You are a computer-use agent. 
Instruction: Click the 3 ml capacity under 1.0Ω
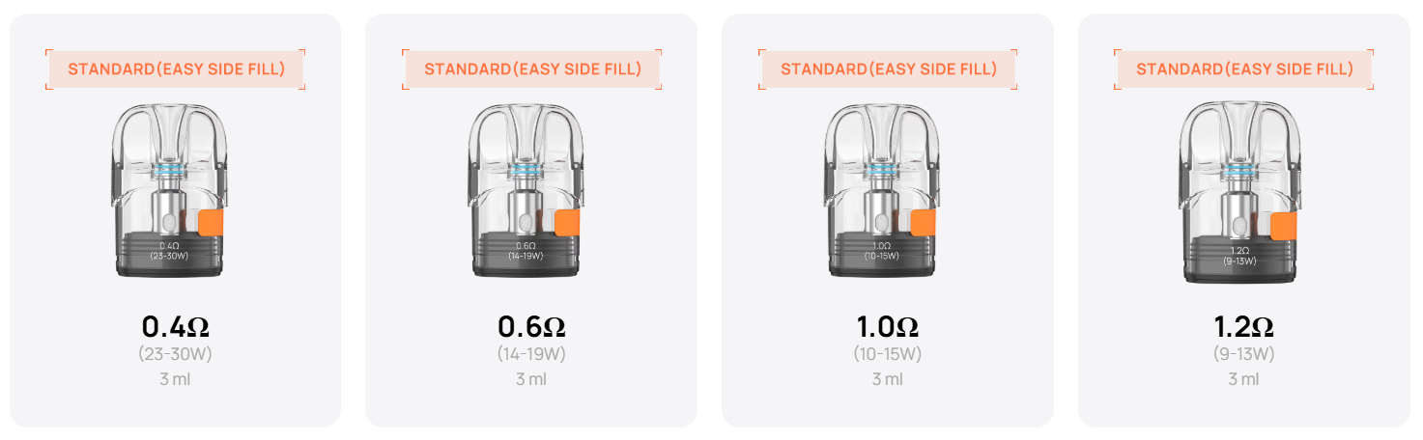(888, 379)
